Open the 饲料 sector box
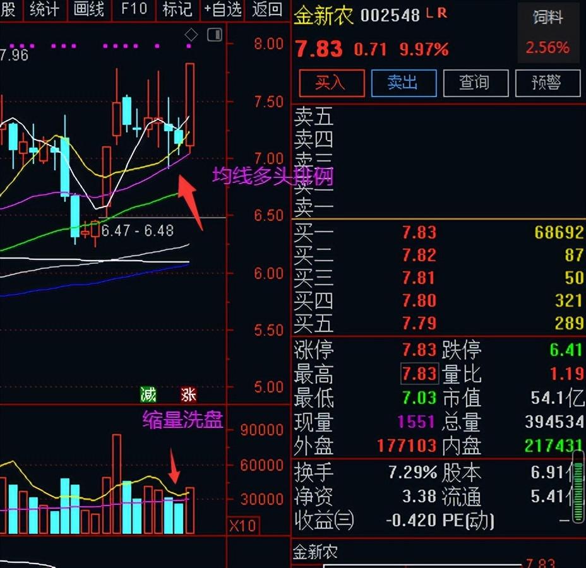This screenshot has height=568, width=586. (x=547, y=33)
